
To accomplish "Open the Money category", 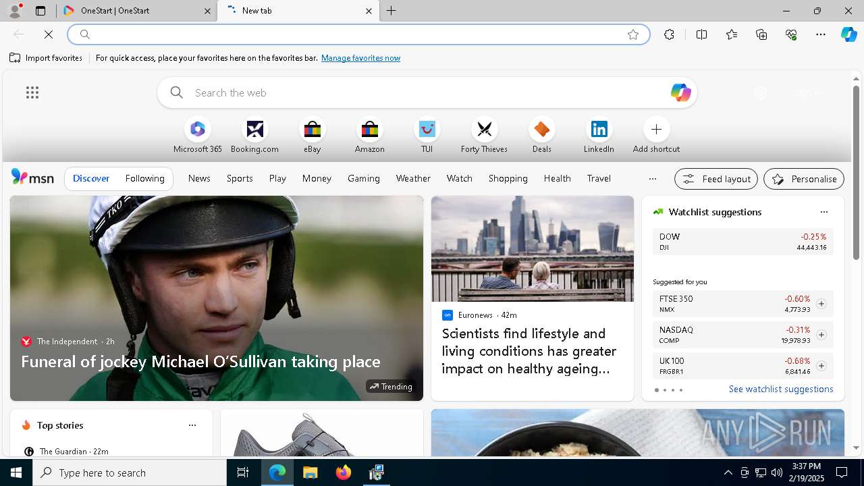I will pos(317,178).
